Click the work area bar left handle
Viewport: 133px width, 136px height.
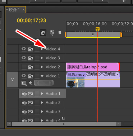pos(65,35)
